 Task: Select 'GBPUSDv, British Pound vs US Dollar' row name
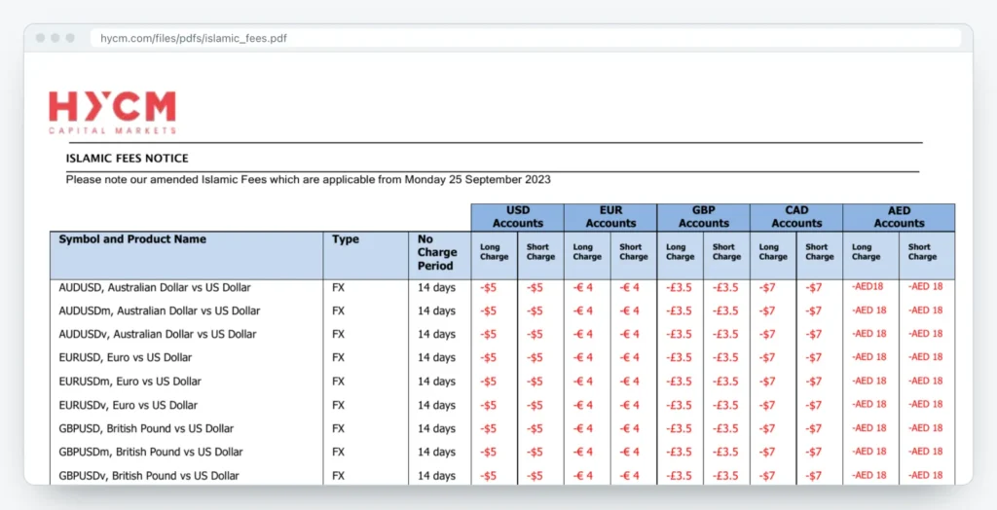point(149,476)
